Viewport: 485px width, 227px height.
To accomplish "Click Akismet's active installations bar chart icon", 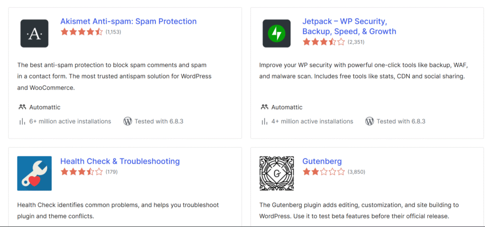I will 22,121.
